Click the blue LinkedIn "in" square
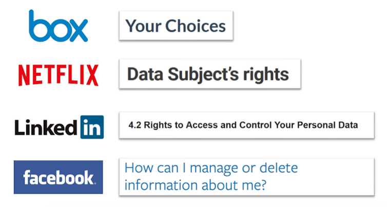Screen dimensions: 387x207 pyautogui.click(x=92, y=127)
